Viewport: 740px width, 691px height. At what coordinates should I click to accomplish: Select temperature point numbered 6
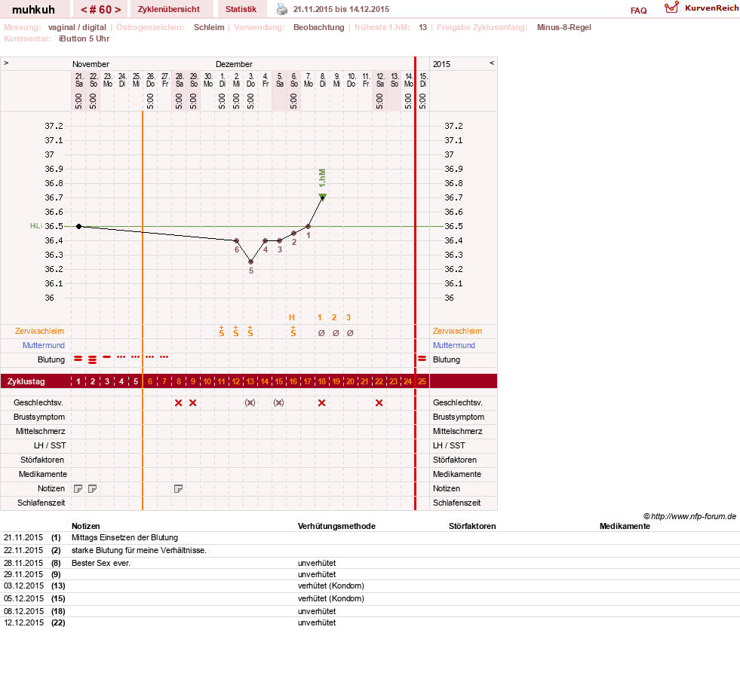(236, 241)
